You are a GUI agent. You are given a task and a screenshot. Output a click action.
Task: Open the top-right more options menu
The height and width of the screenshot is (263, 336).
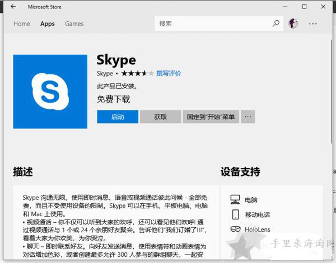313,23
